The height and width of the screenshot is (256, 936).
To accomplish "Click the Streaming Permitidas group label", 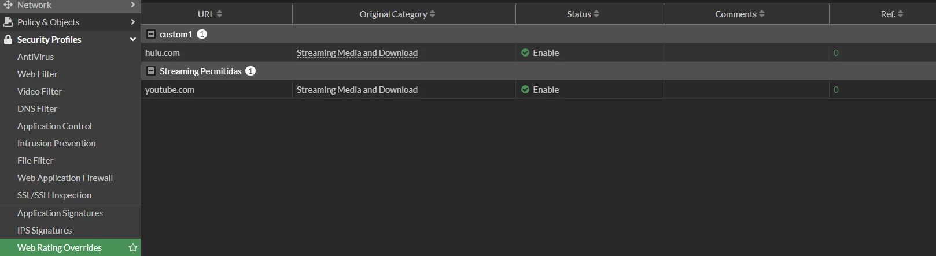I will coord(200,71).
